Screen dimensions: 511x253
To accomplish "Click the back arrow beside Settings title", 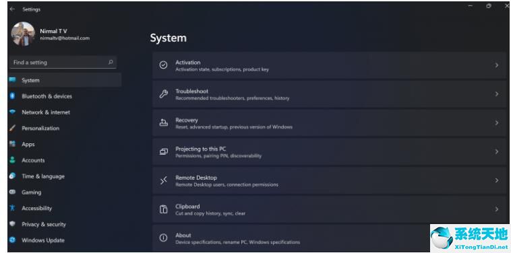I will [x=12, y=9].
